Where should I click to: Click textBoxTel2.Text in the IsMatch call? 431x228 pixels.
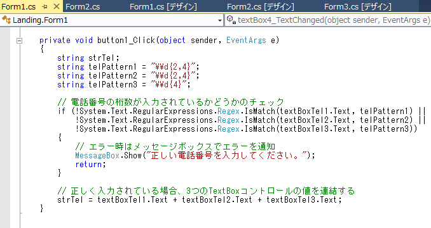[315, 120]
